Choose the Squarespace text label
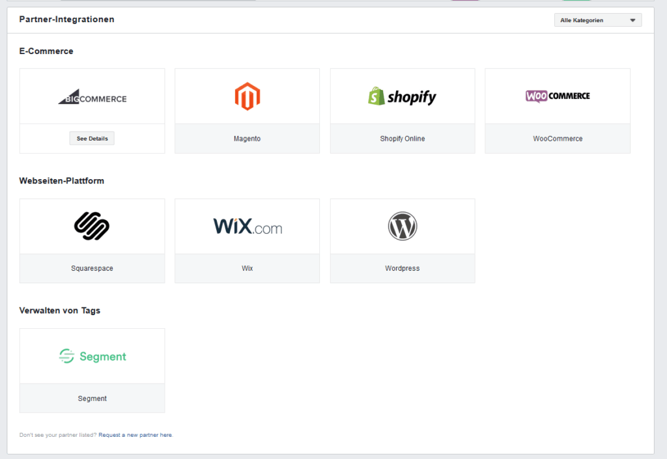The image size is (667, 459). tap(92, 268)
